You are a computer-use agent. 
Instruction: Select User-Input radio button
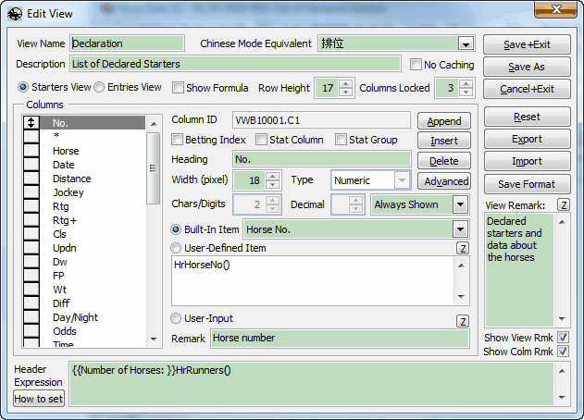176,318
